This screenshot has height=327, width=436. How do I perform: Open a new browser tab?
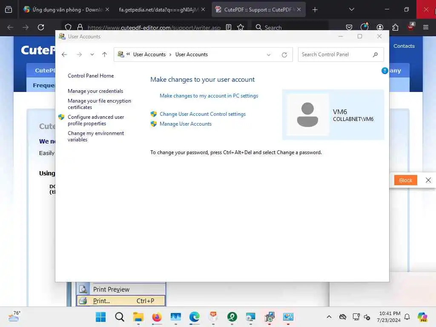[315, 10]
